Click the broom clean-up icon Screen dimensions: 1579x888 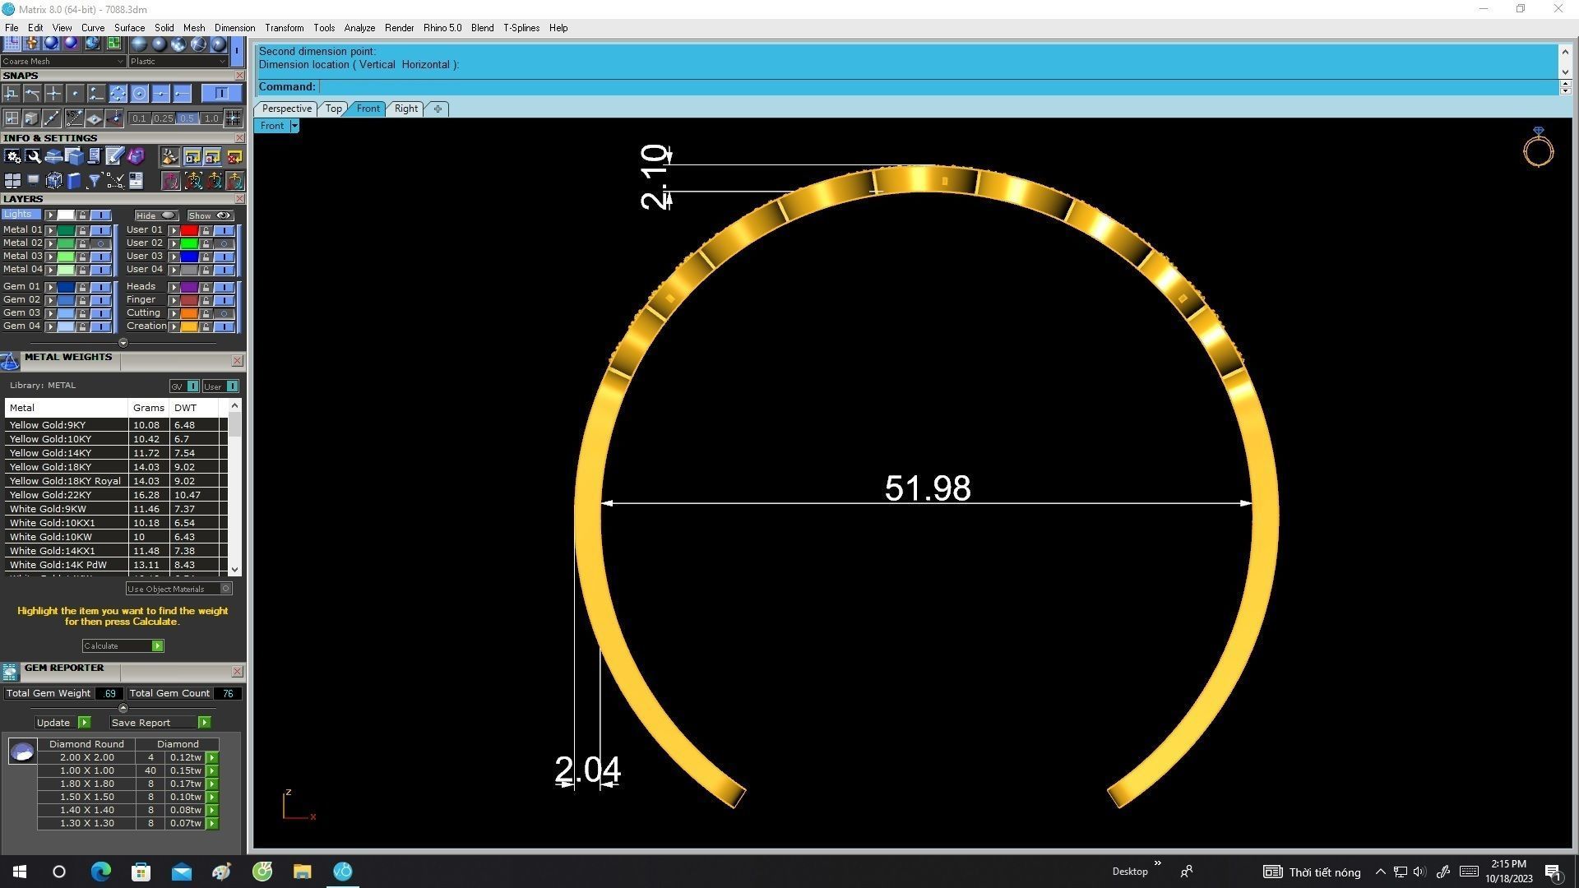coord(170,156)
